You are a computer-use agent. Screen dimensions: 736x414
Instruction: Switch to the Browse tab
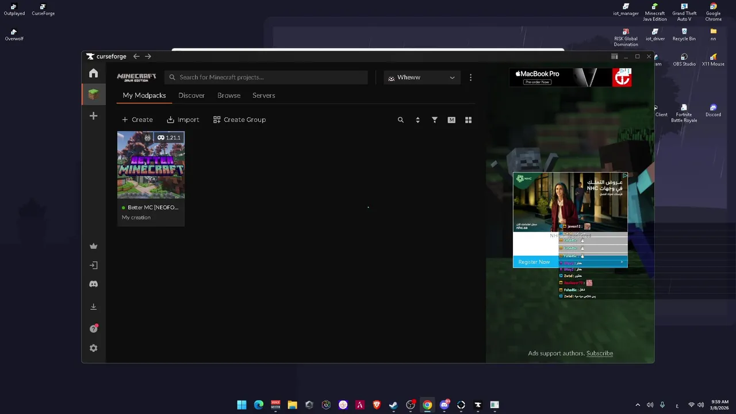point(229,95)
